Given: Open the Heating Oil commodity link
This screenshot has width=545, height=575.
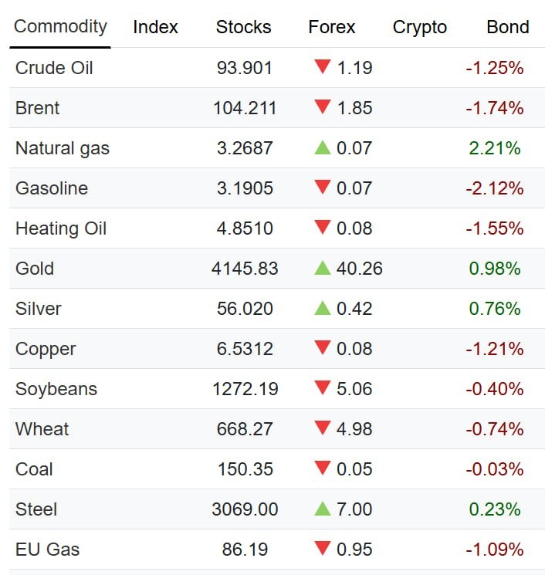Looking at the screenshot, I should point(61,228).
